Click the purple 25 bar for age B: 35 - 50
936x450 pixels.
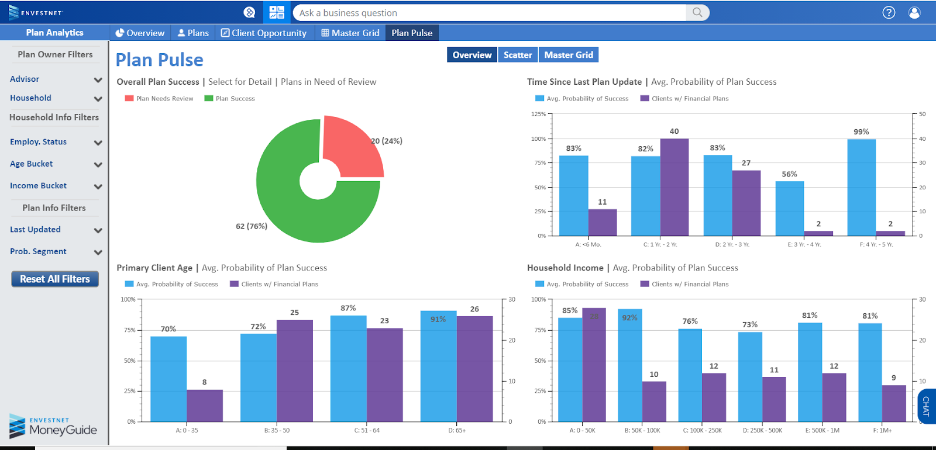[x=295, y=371]
